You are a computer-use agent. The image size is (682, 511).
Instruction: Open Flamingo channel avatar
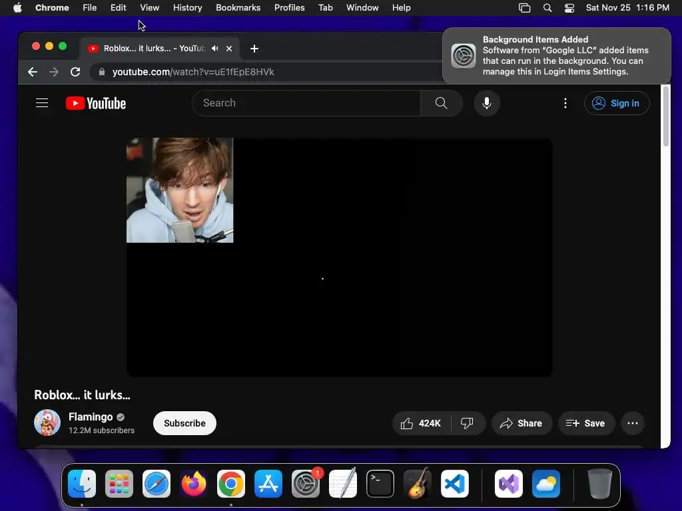[47, 423]
